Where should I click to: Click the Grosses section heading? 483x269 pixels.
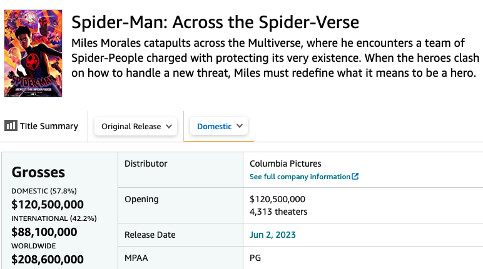point(38,172)
